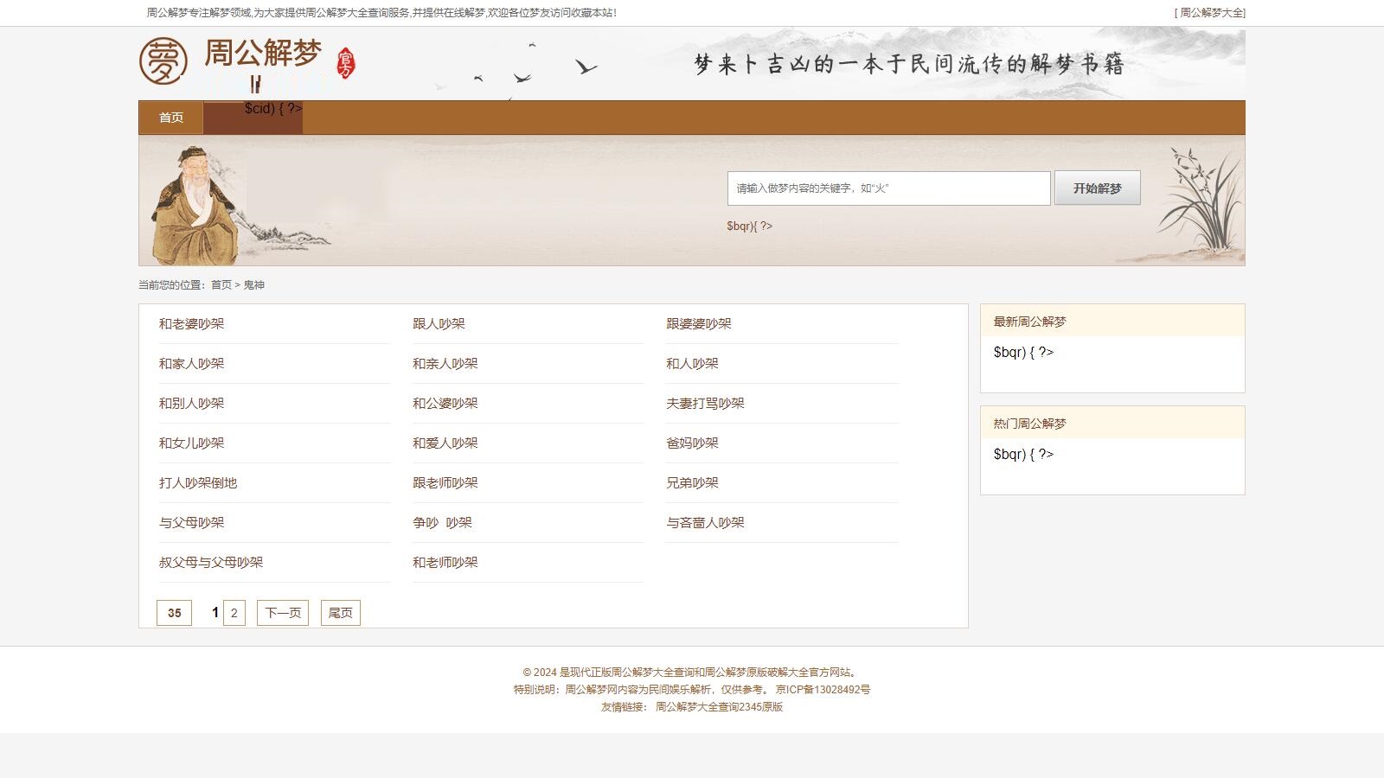Viewport: 1384px width, 778px height.
Task: Go to page 2 in pagination
Action: point(234,612)
